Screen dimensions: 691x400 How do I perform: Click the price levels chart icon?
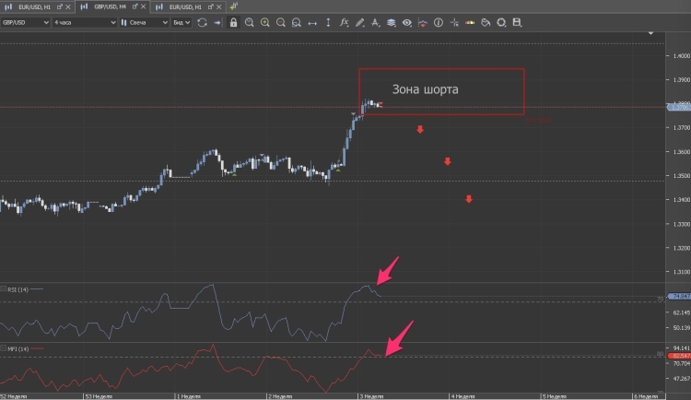[x=422, y=23]
